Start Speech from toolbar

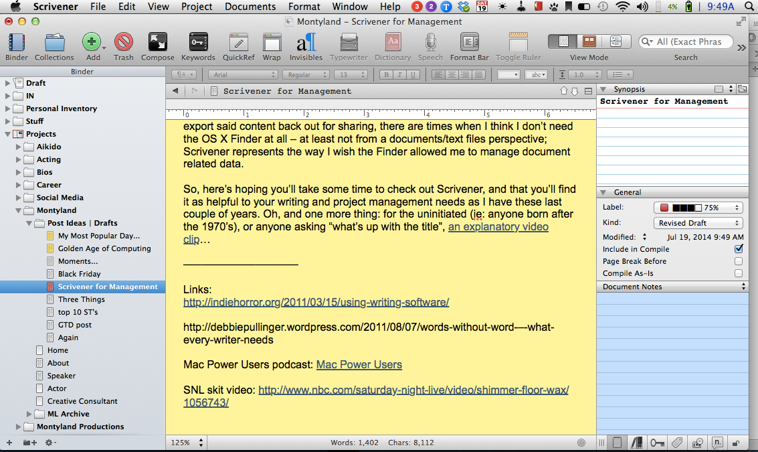(x=430, y=42)
